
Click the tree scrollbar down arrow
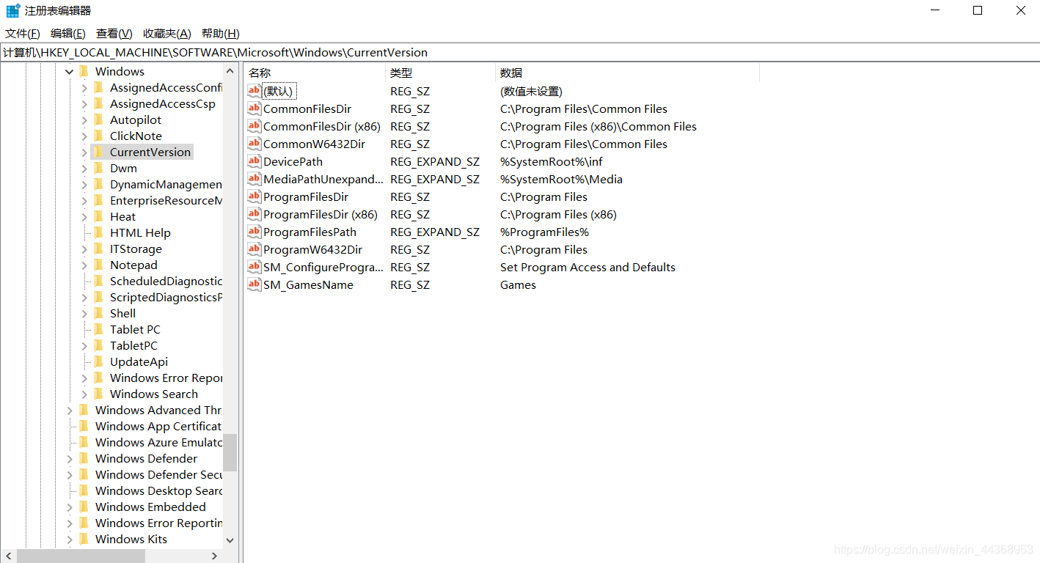pyautogui.click(x=230, y=540)
